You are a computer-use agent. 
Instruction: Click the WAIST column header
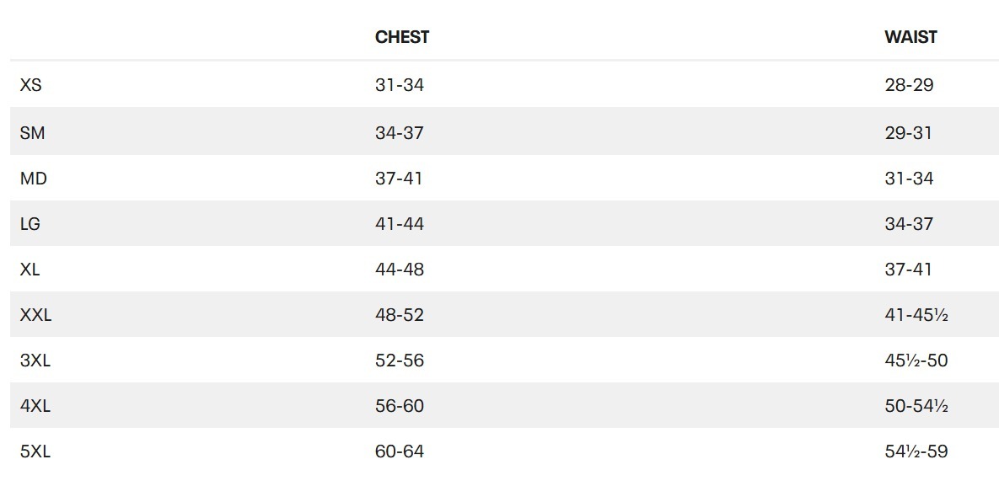(910, 37)
